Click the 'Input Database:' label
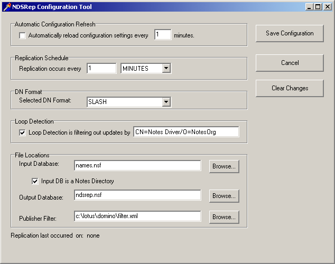335x264 pixels. point(39,164)
